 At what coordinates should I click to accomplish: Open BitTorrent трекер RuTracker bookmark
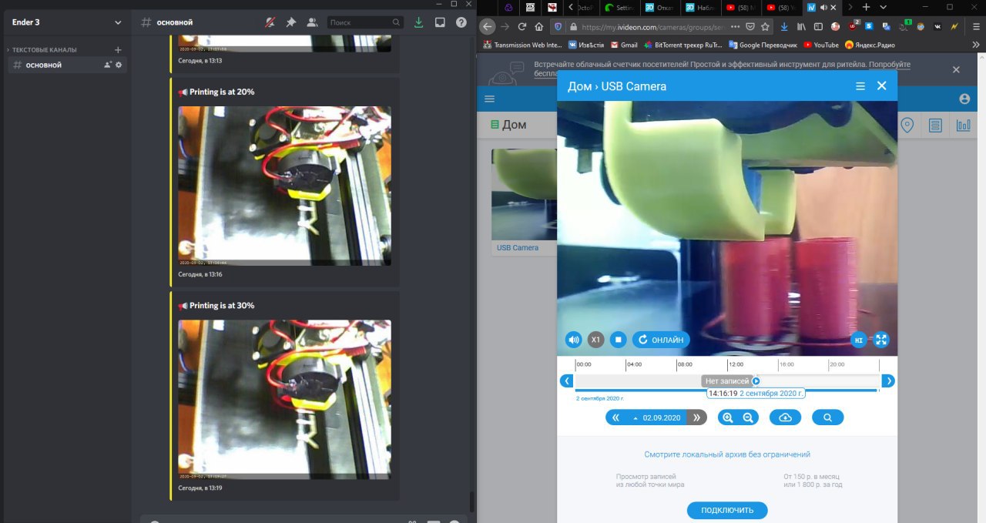coord(684,45)
